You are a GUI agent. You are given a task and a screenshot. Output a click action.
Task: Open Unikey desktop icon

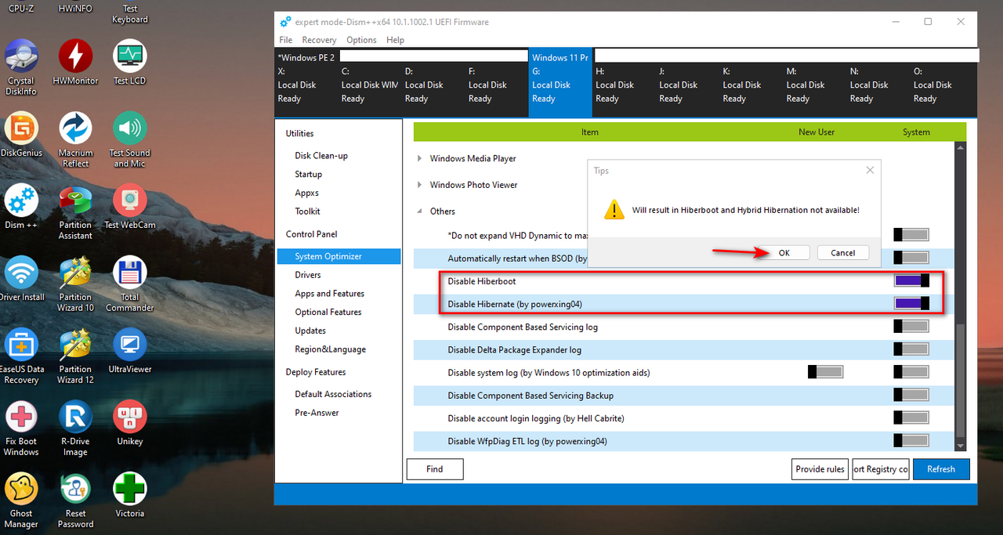[x=130, y=423]
